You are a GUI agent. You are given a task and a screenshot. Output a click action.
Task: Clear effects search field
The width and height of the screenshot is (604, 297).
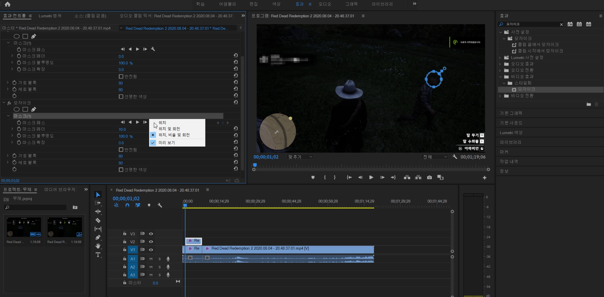pos(561,24)
